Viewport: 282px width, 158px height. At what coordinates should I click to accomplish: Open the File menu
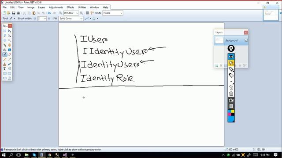[x=4, y=7]
